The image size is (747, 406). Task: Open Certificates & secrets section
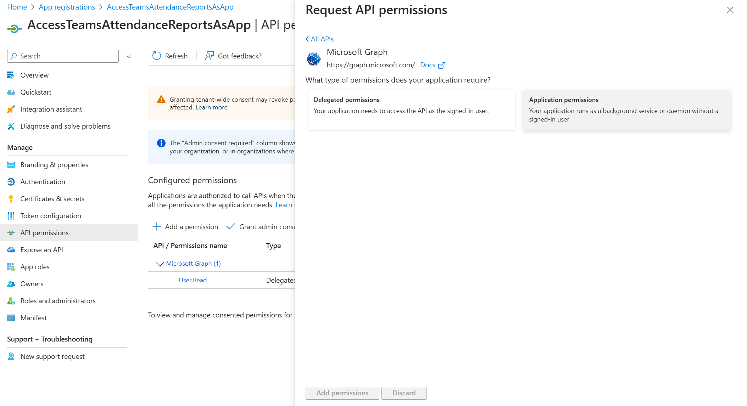pyautogui.click(x=52, y=198)
